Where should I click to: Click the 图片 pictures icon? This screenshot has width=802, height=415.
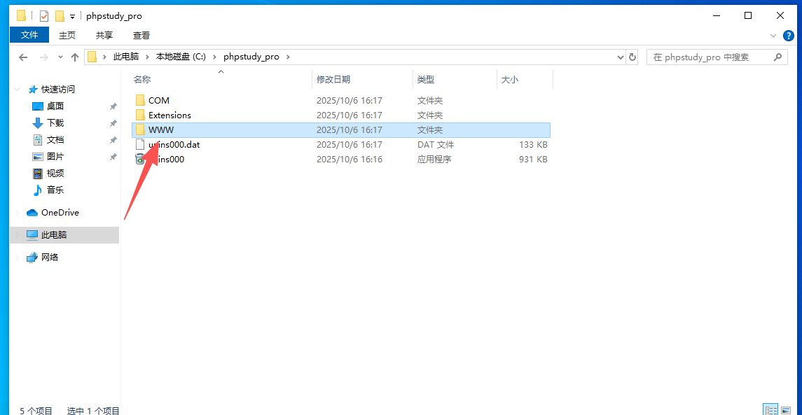click(x=37, y=156)
